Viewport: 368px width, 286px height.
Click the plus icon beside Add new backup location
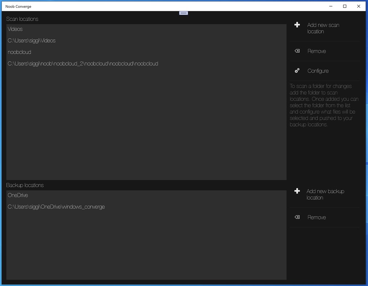coord(297,191)
